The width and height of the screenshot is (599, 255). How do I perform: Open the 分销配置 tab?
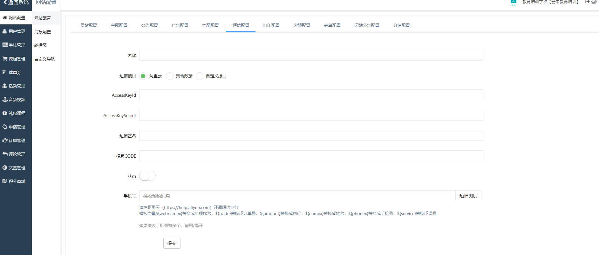402,25
